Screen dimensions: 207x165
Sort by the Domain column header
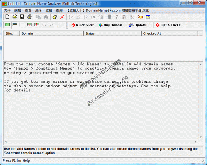point(52,33)
